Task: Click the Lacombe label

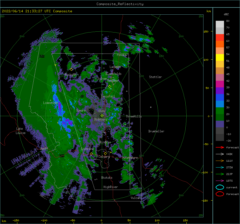Action: coord(115,67)
